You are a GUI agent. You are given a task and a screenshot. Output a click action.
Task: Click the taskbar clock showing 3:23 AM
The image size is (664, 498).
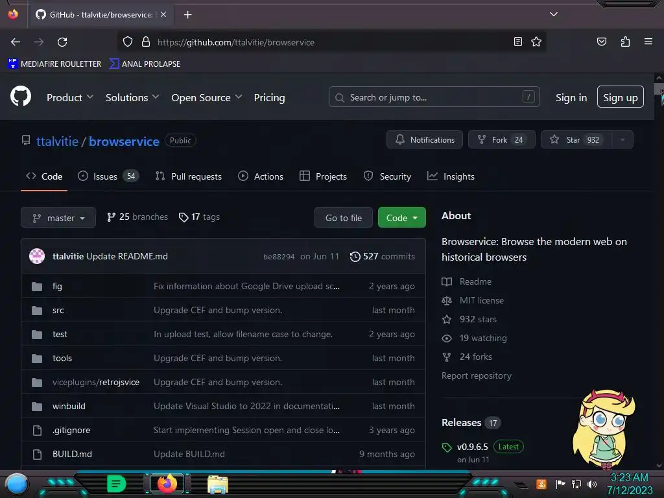[x=629, y=484]
